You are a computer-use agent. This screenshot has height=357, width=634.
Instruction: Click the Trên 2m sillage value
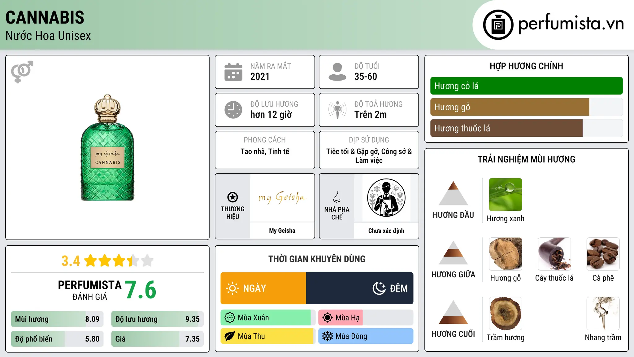coord(371,115)
